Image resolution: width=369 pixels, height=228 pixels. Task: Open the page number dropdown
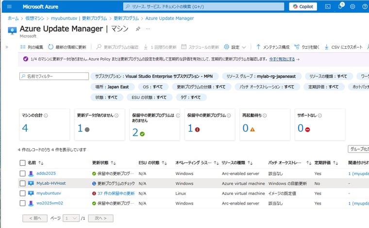[x=71, y=218]
